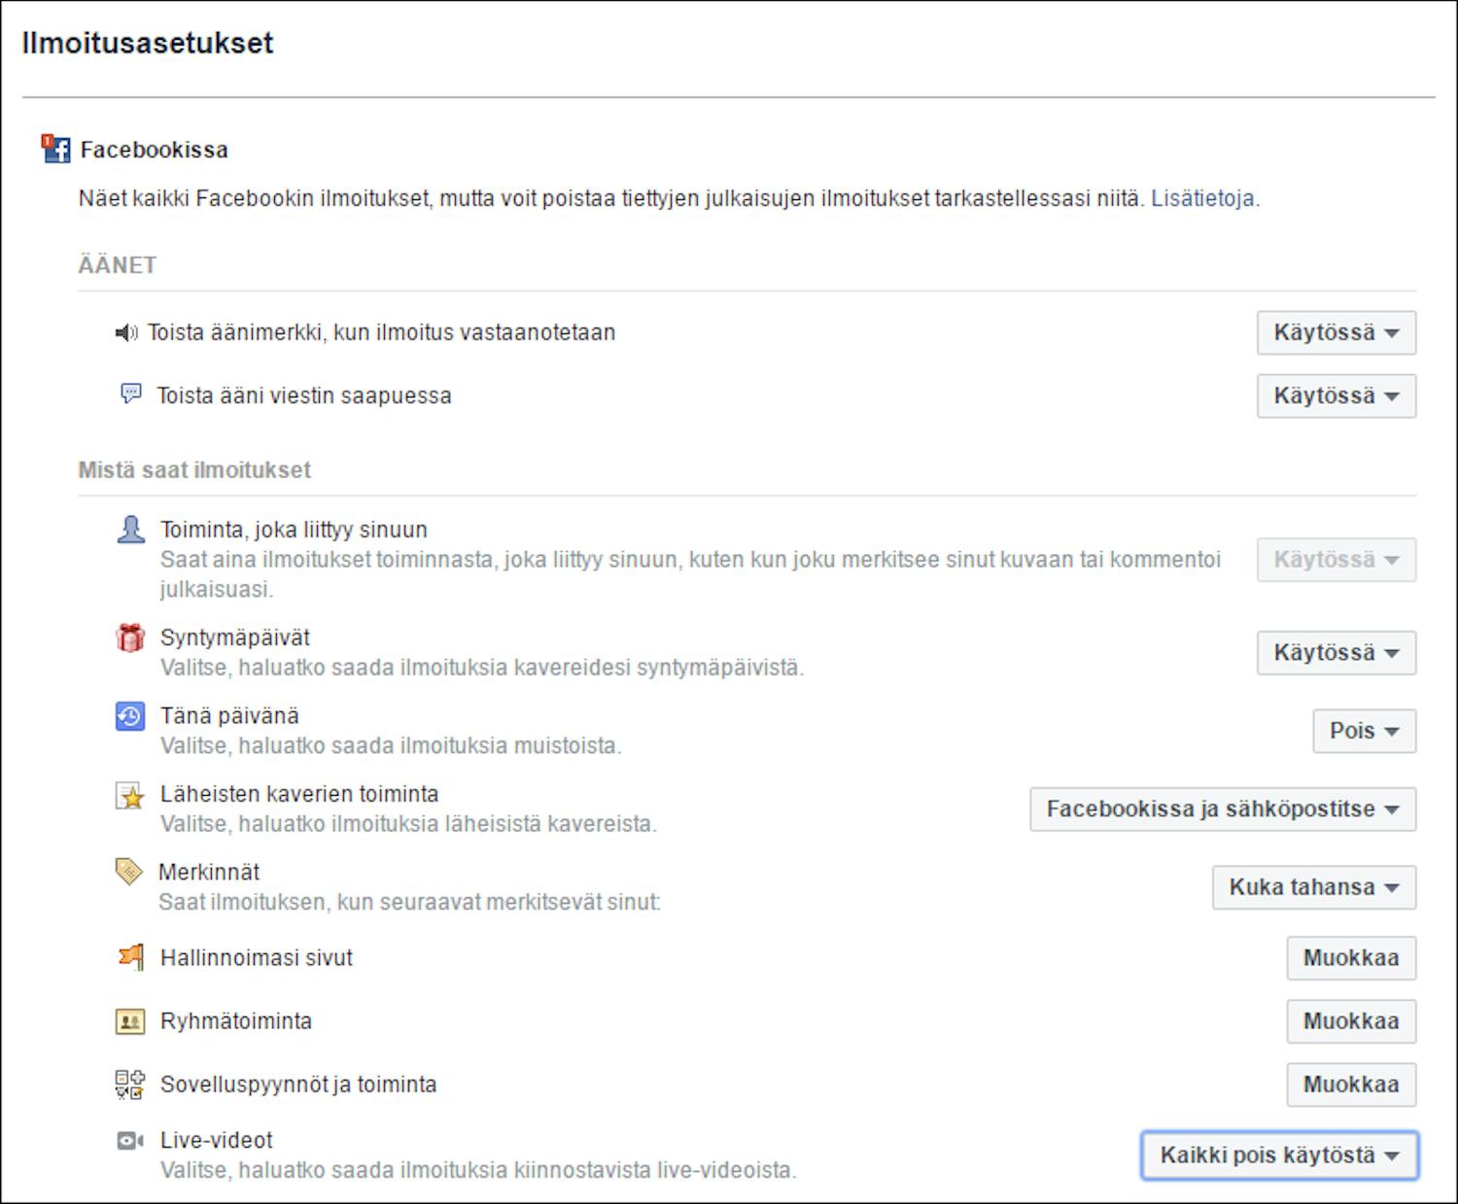The height and width of the screenshot is (1204, 1458).
Task: Click the Facebook icon beside "Facebookissa"
Action: pos(56,148)
